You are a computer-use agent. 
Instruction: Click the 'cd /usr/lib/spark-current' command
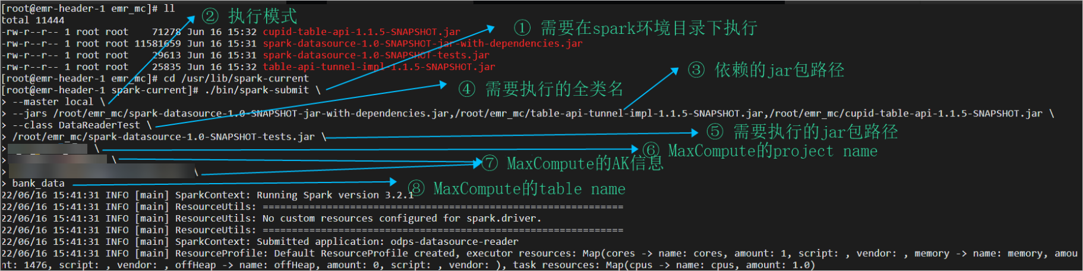[236, 78]
